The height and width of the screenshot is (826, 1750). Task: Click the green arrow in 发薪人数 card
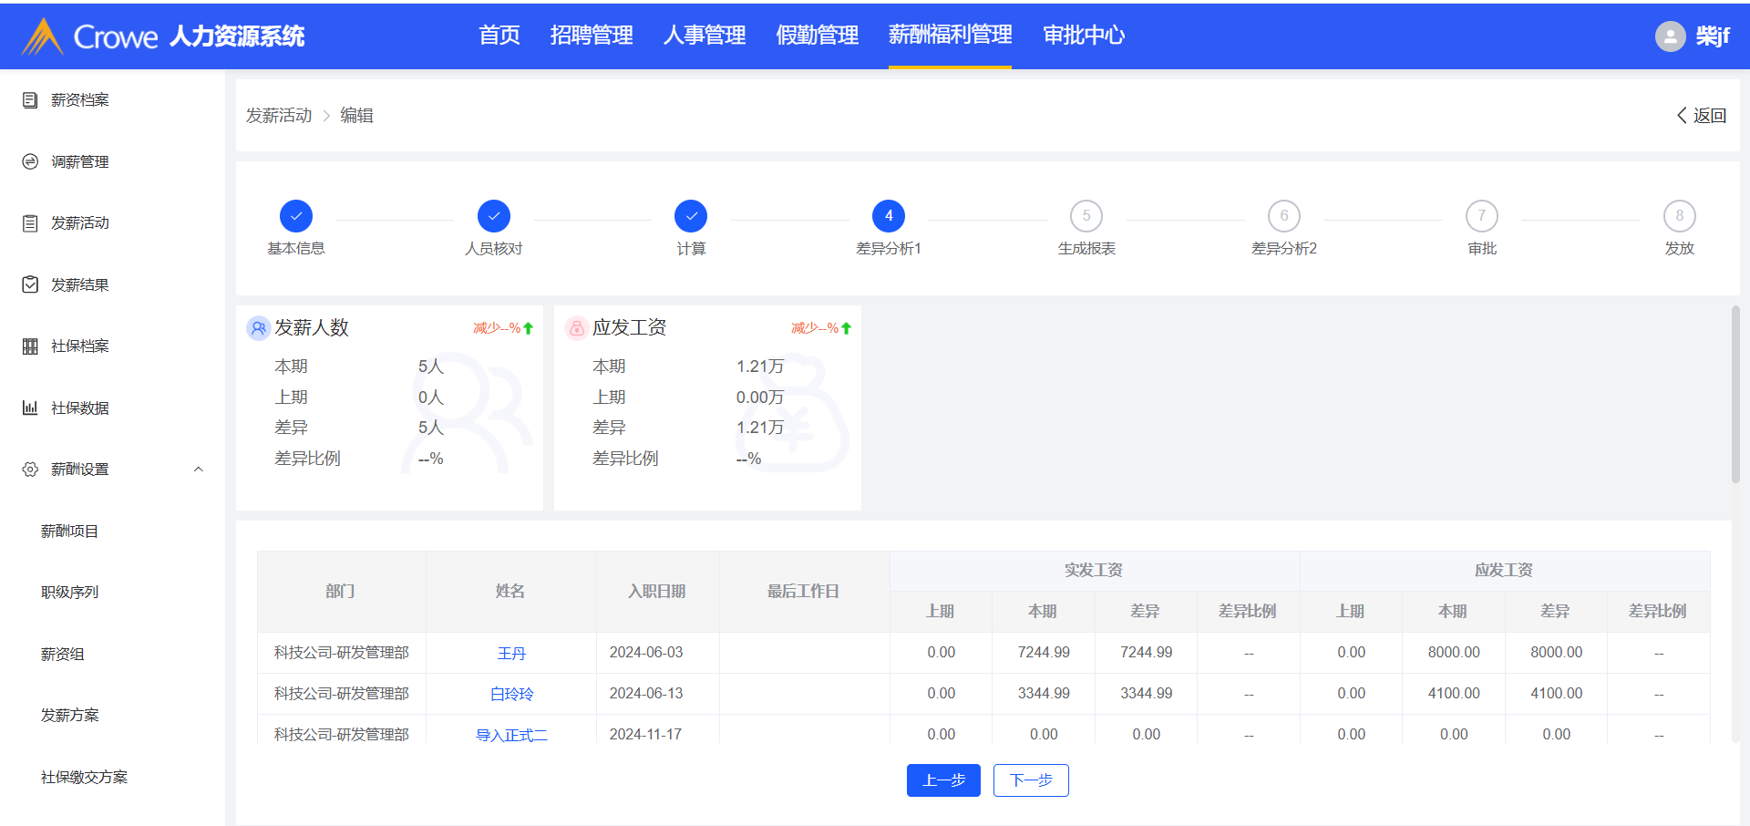point(529,328)
